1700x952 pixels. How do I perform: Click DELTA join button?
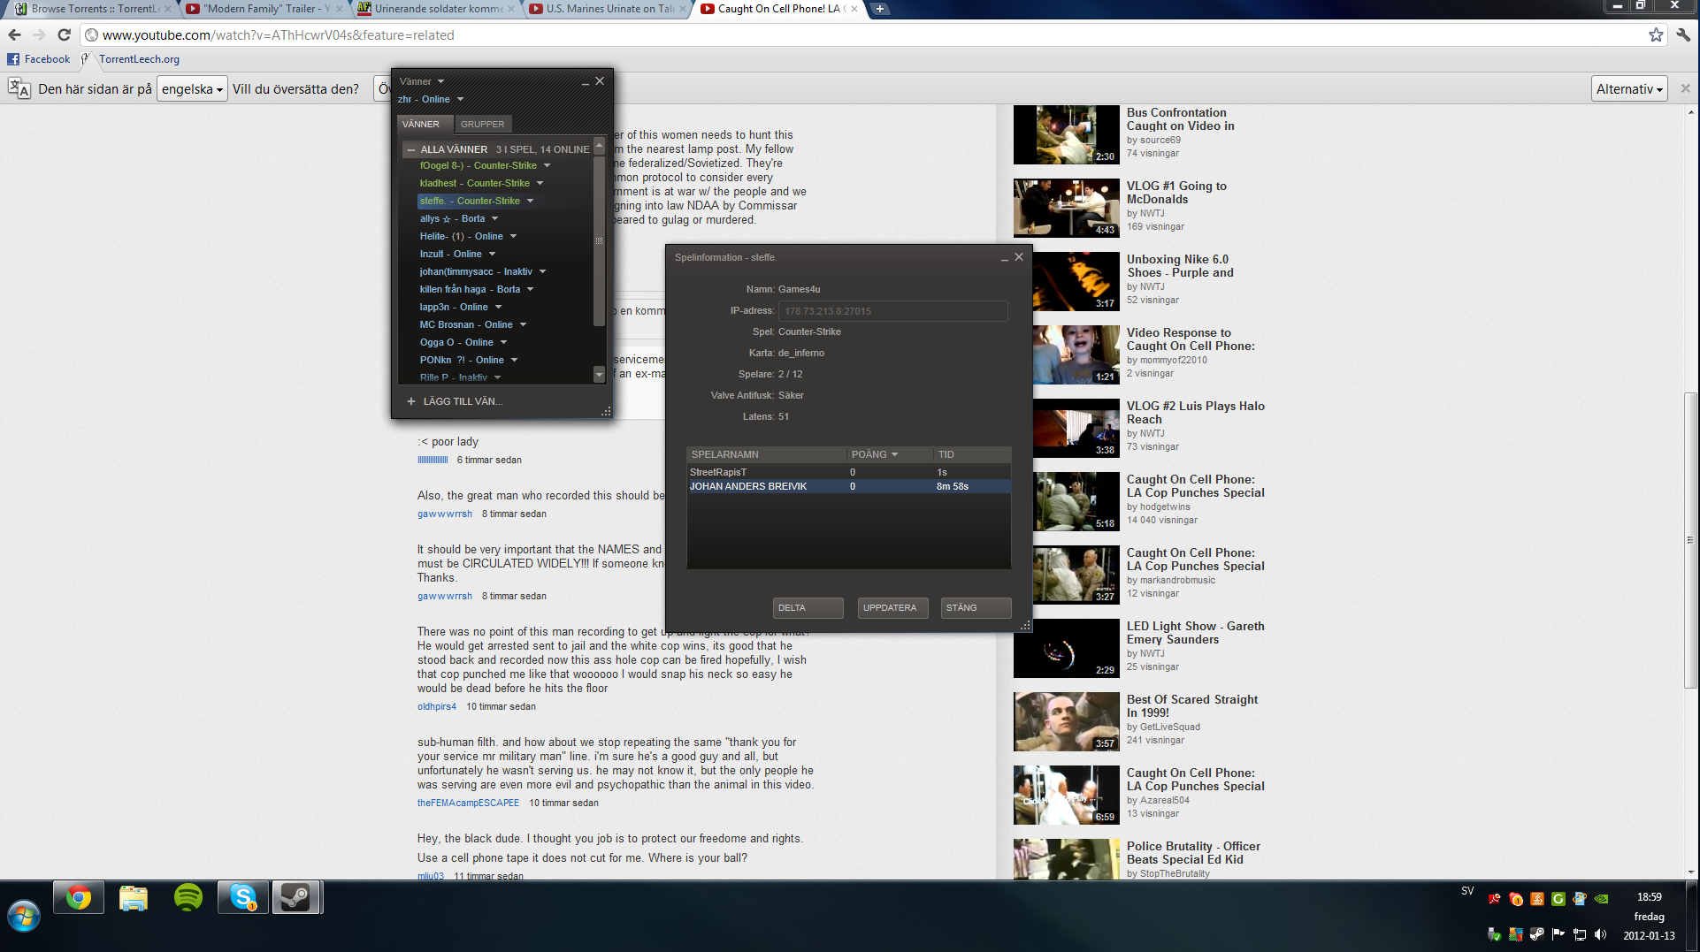(808, 608)
